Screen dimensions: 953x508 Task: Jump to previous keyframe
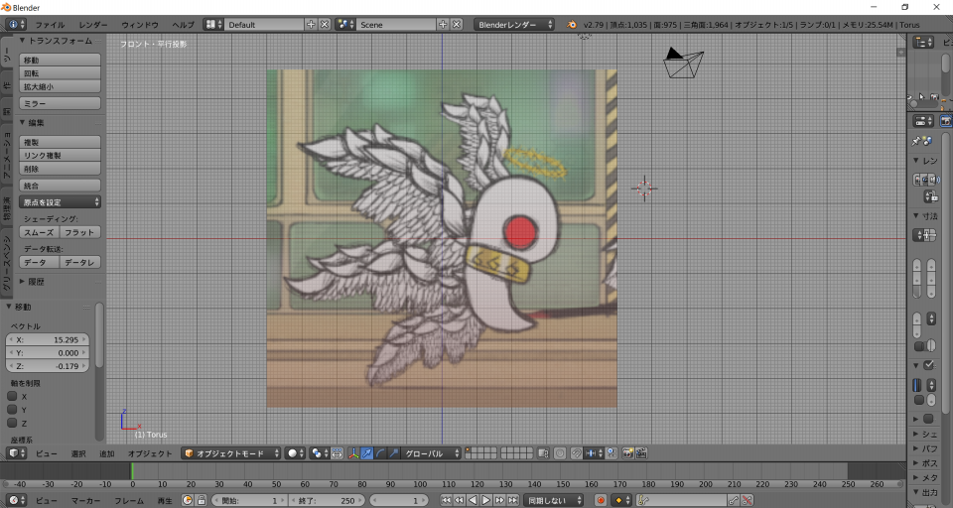point(460,500)
